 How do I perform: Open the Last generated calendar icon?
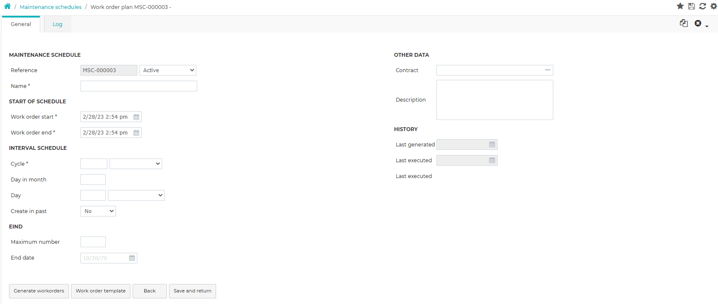coord(492,145)
